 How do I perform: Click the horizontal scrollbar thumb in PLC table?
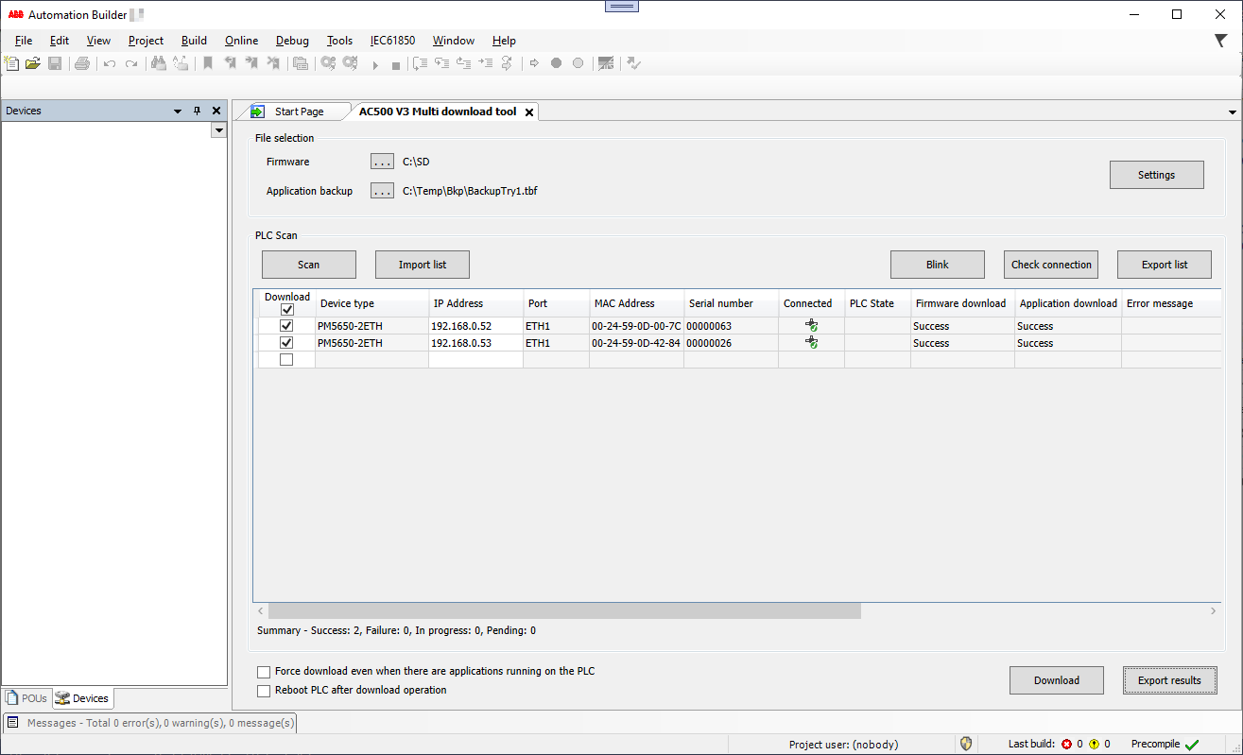tap(564, 611)
